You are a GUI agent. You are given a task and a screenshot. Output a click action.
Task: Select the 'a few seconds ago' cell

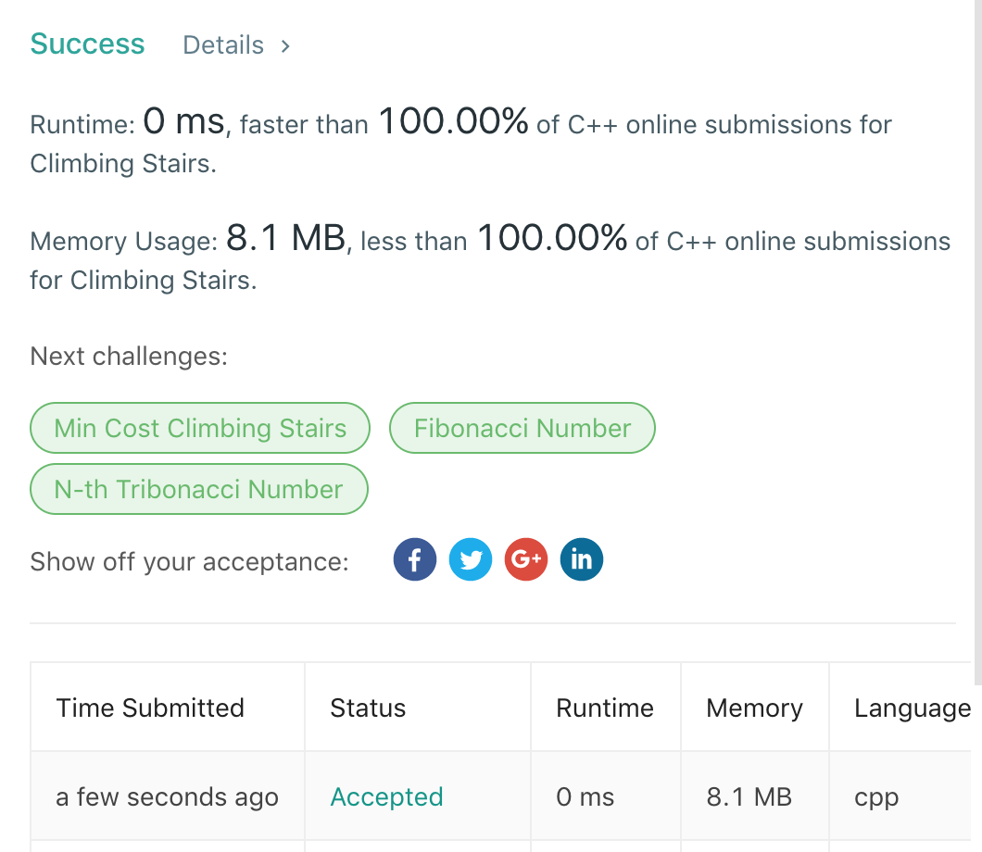(167, 796)
